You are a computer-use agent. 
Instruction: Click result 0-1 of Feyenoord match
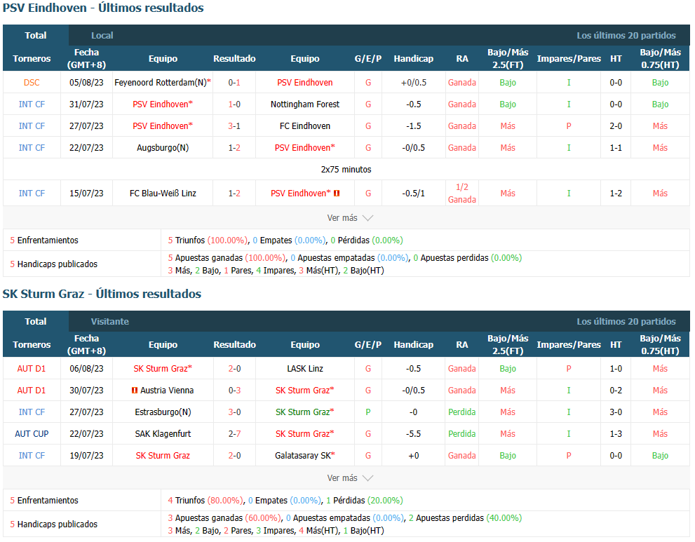point(234,83)
